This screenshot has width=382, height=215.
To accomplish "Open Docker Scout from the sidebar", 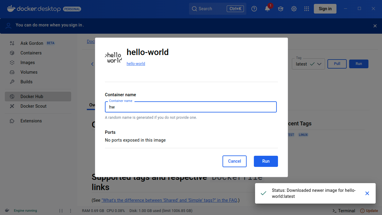I will click(33, 106).
